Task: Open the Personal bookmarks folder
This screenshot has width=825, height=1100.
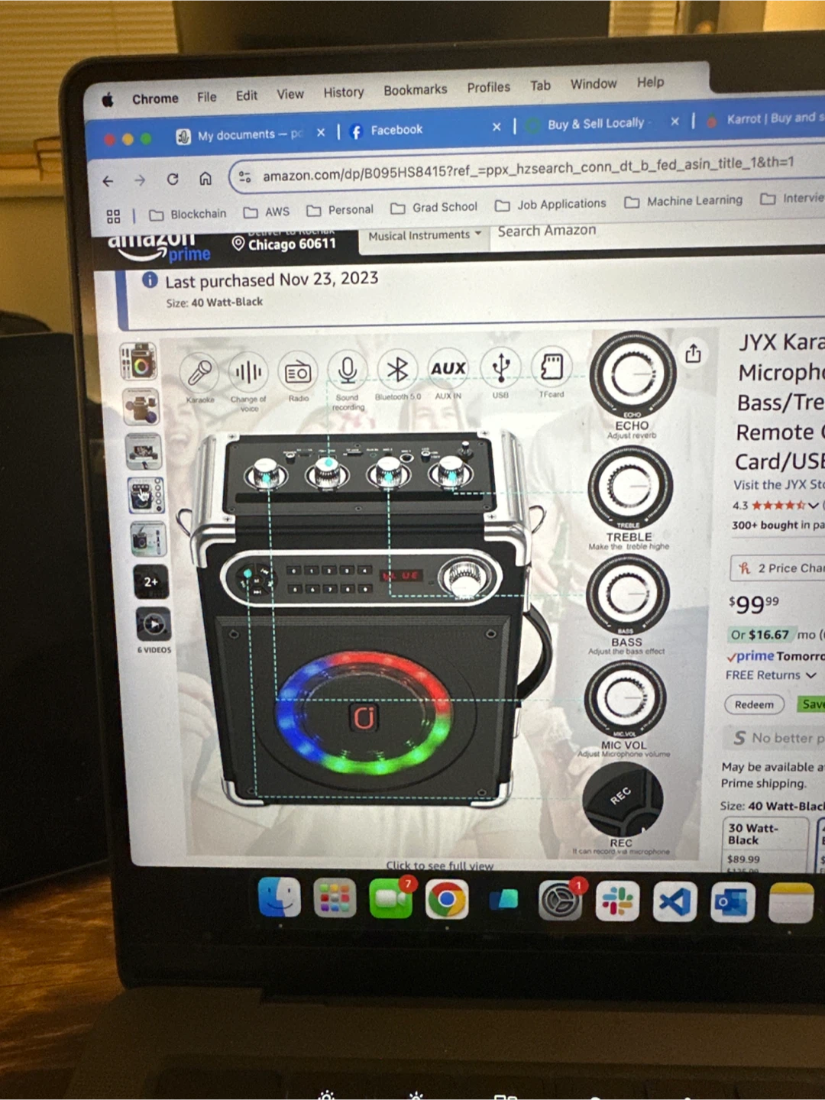Action: 340,209
